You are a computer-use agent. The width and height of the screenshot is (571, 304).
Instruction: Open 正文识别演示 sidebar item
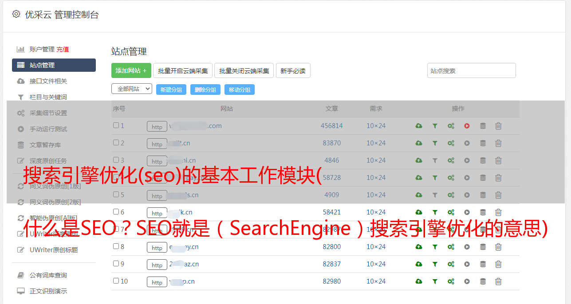click(48, 292)
